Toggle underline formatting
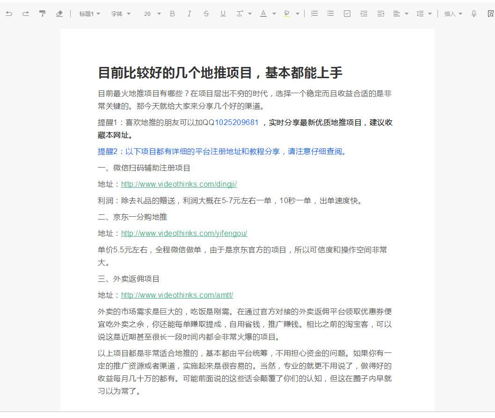The image size is (495, 418). coord(223,14)
